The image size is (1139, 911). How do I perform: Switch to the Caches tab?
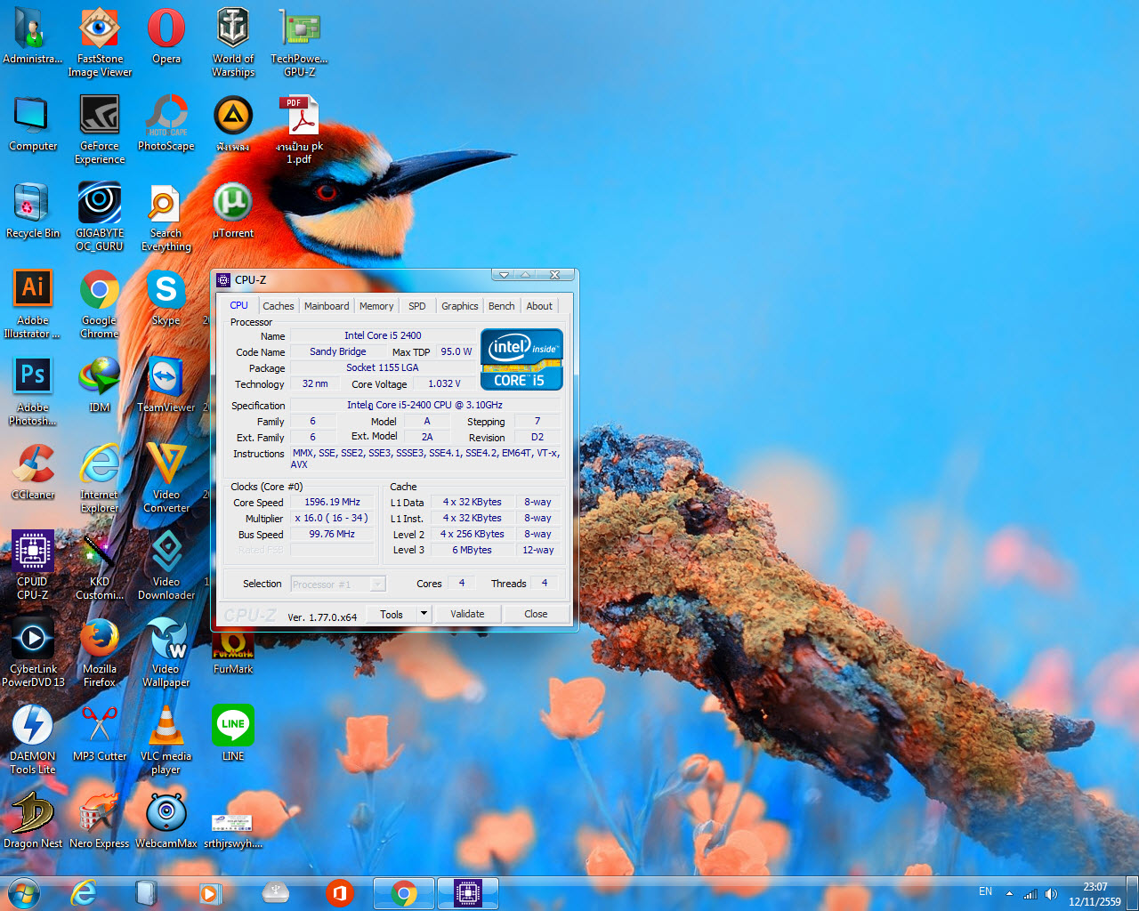click(279, 306)
